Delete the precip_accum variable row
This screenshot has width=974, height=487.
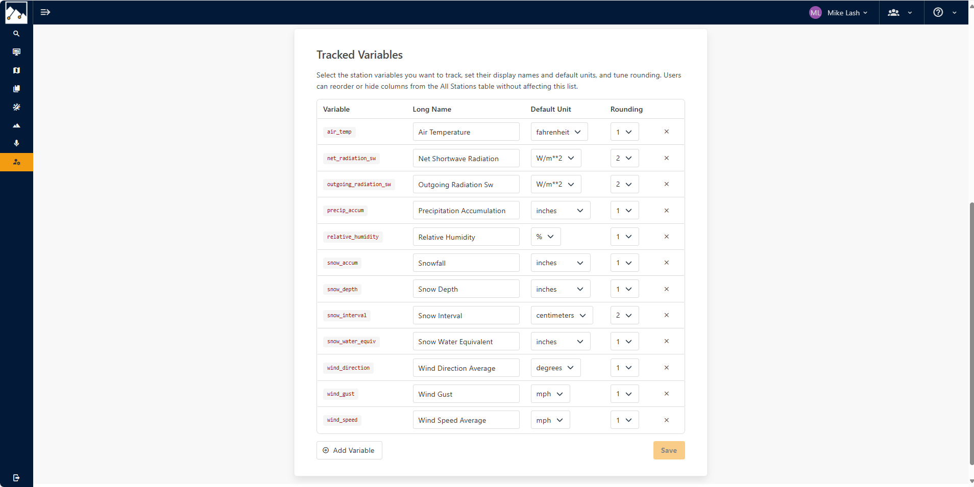(667, 211)
